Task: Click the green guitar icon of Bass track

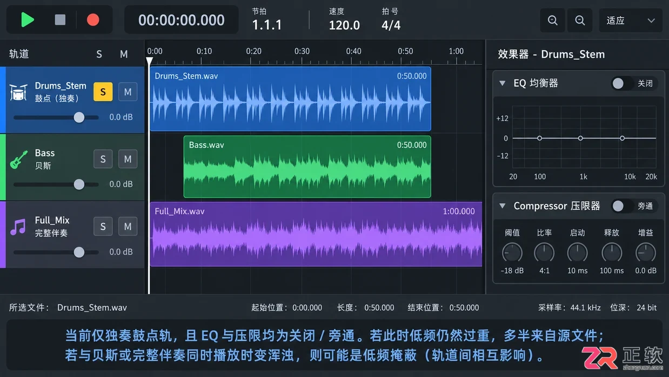Action: pos(18,160)
